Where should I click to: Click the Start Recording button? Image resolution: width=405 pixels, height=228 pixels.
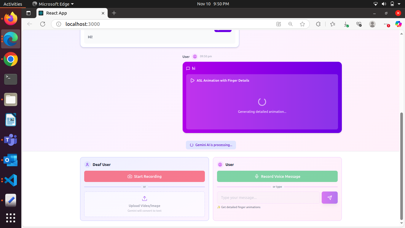[x=144, y=176]
